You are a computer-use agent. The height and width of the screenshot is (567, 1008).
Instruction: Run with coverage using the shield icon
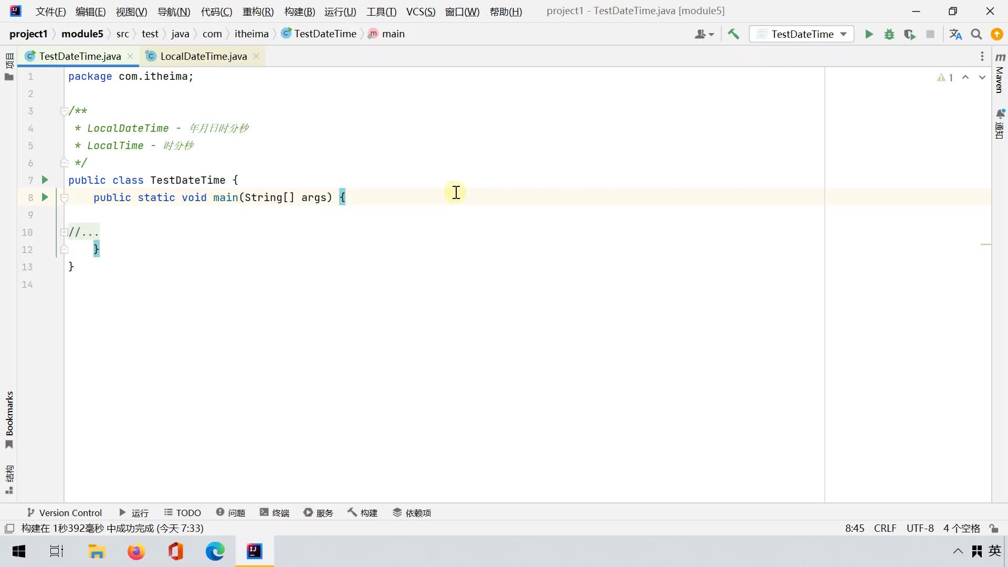(910, 34)
